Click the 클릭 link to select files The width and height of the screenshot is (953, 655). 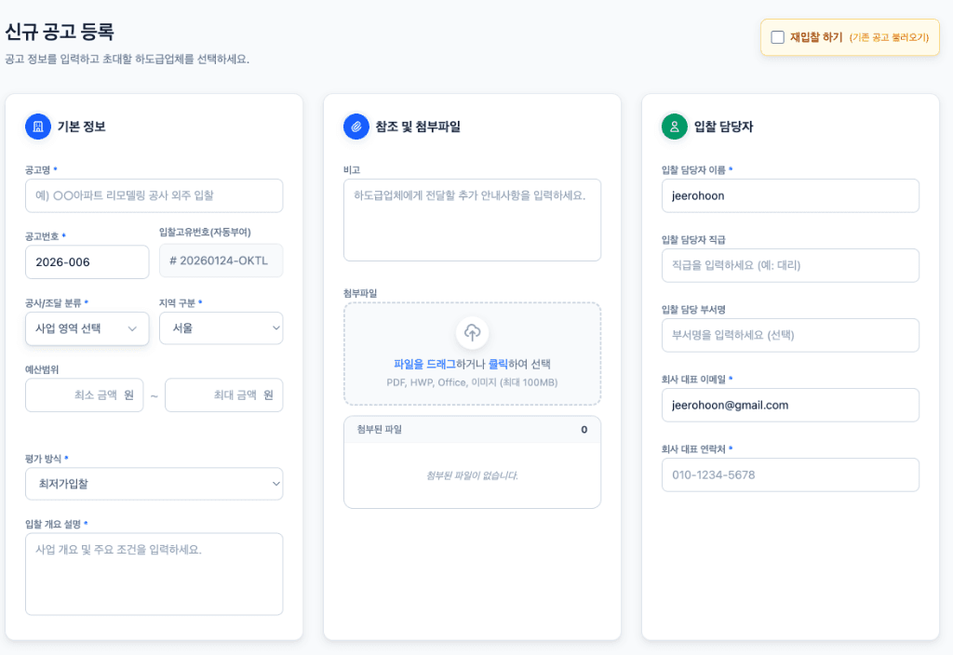[x=498, y=364]
